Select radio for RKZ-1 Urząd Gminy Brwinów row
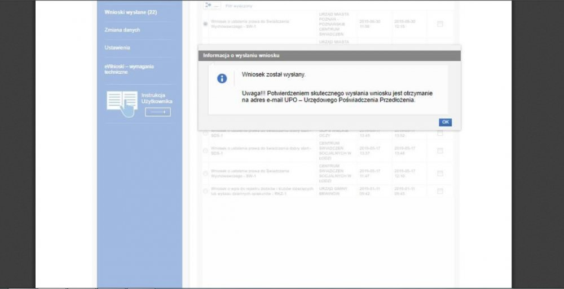 (205, 192)
